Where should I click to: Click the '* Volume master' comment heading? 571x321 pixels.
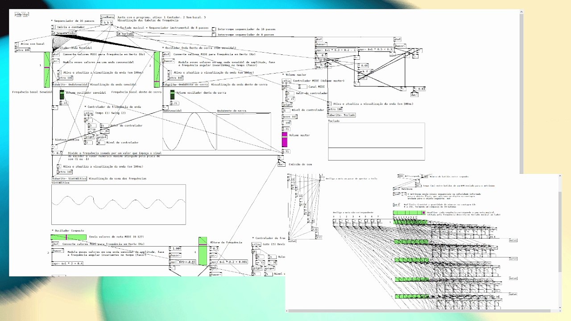(295, 74)
